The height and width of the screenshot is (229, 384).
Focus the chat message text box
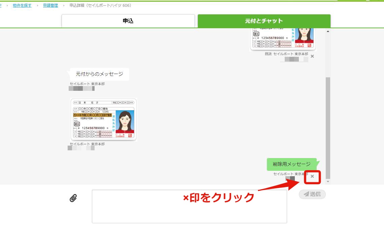click(189, 206)
